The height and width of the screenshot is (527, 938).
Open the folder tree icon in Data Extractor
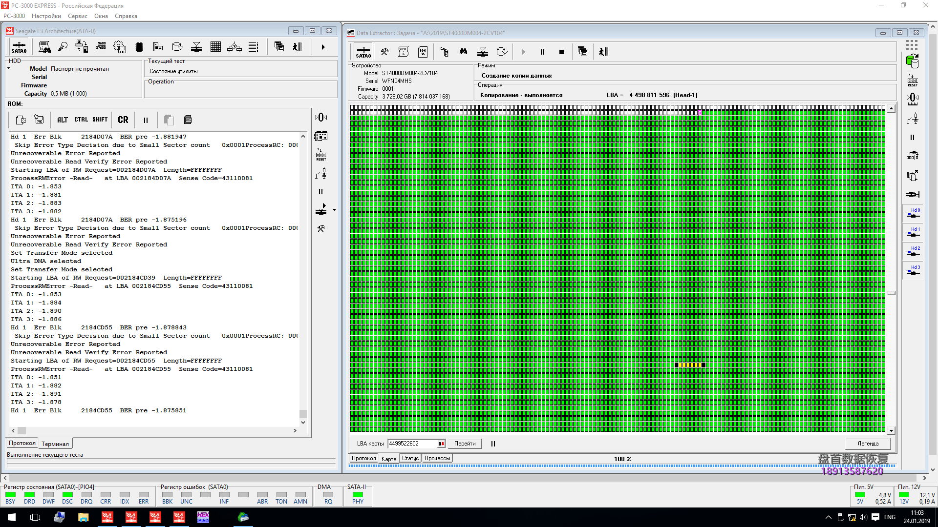(444, 52)
